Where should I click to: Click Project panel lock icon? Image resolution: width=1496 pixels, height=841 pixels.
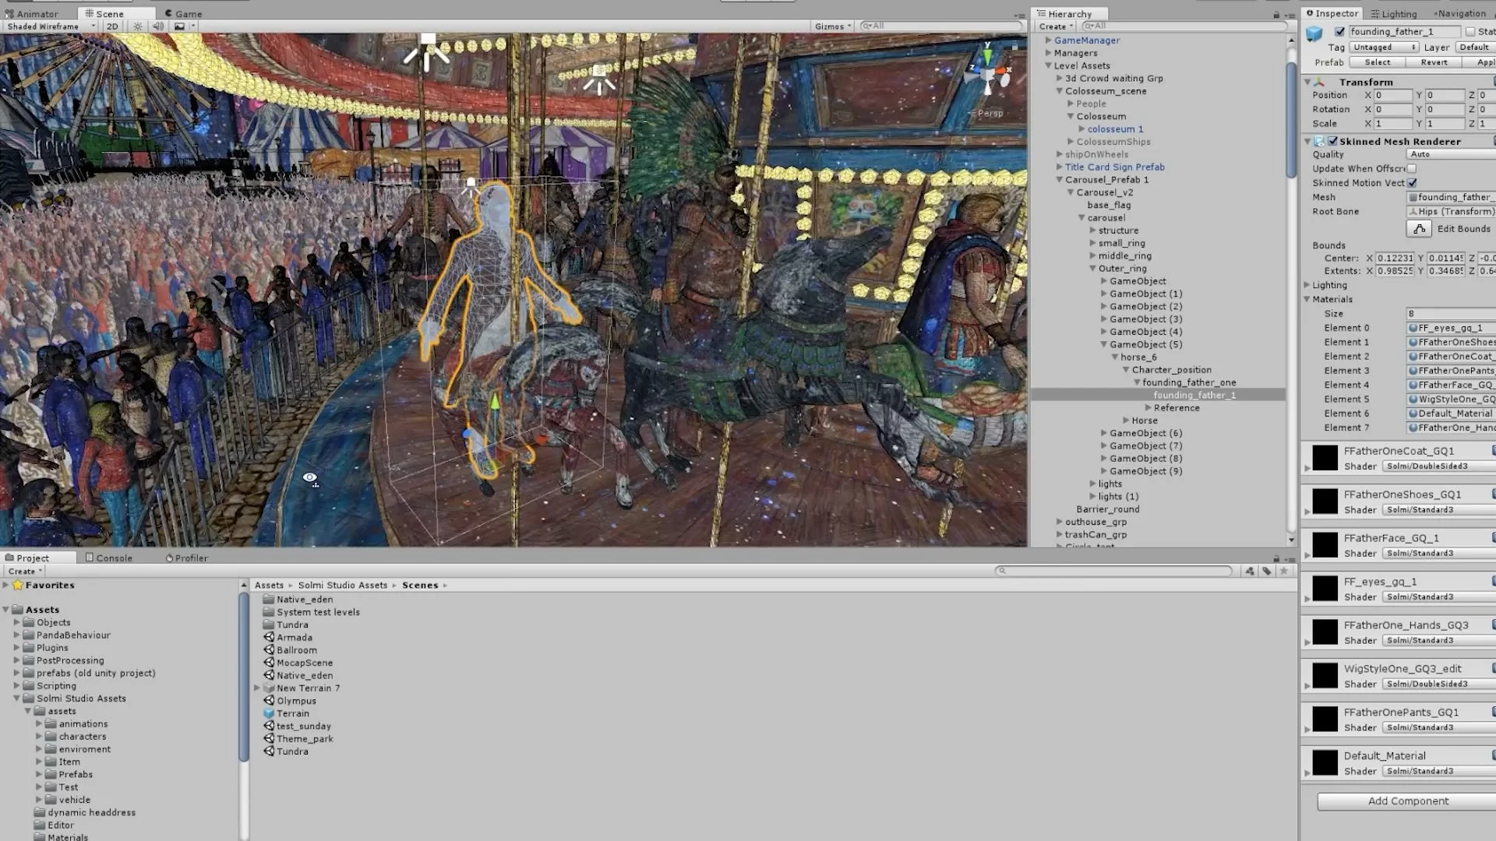pyautogui.click(x=1276, y=558)
